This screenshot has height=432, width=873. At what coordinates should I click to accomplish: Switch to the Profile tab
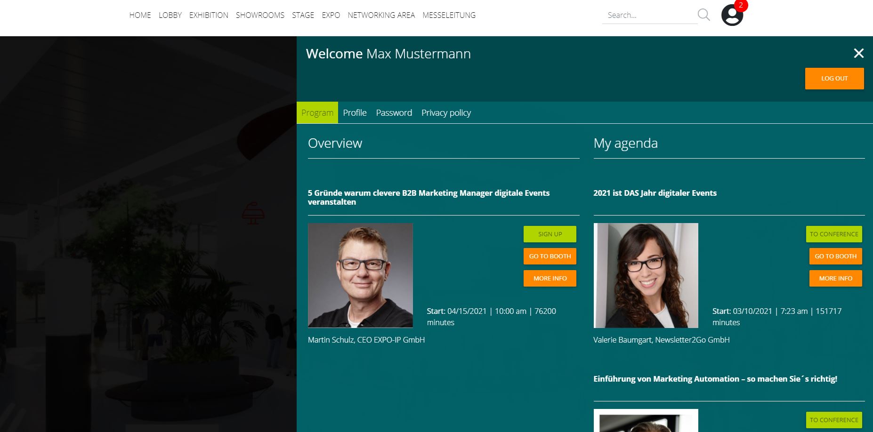point(355,113)
